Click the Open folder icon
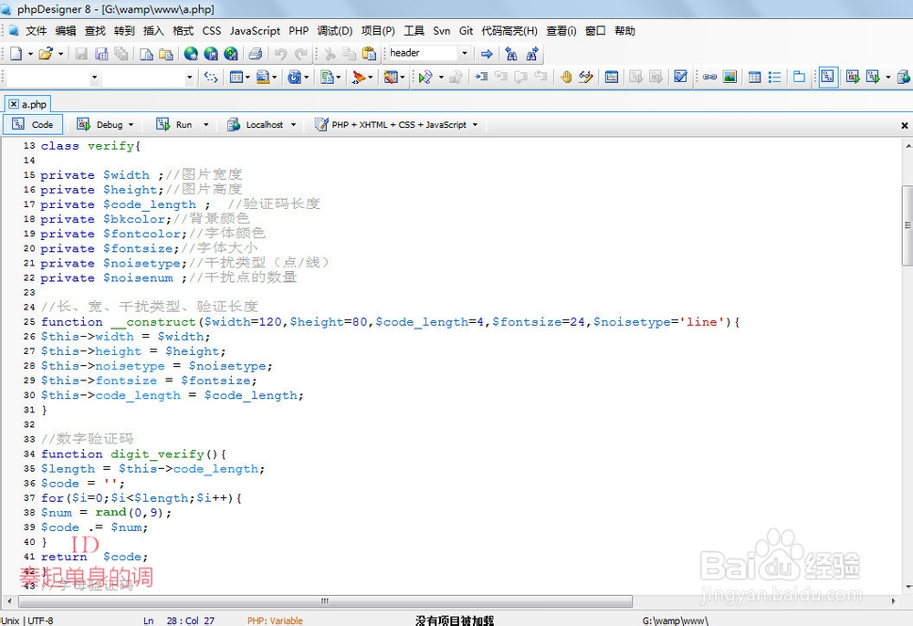Screen dimensions: 913x626 (x=46, y=54)
